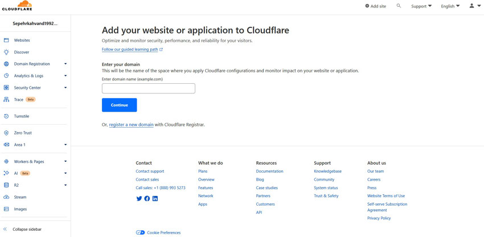The height and width of the screenshot is (237, 484).
Task: Select Stream in the sidebar
Action: [20, 197]
